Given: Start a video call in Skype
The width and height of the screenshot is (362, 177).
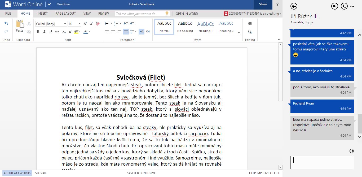Looking at the screenshot, I should tap(335, 6).
